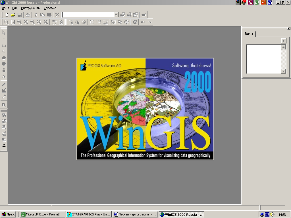Click the first database table icon in left toolbox
The height and width of the screenshot is (218, 291).
[x=4, y=115]
